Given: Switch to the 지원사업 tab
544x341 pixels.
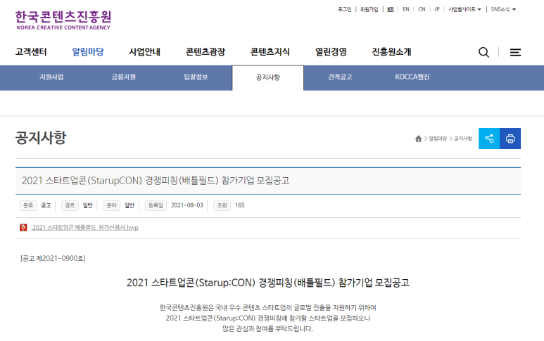Looking at the screenshot, I should click(51, 77).
